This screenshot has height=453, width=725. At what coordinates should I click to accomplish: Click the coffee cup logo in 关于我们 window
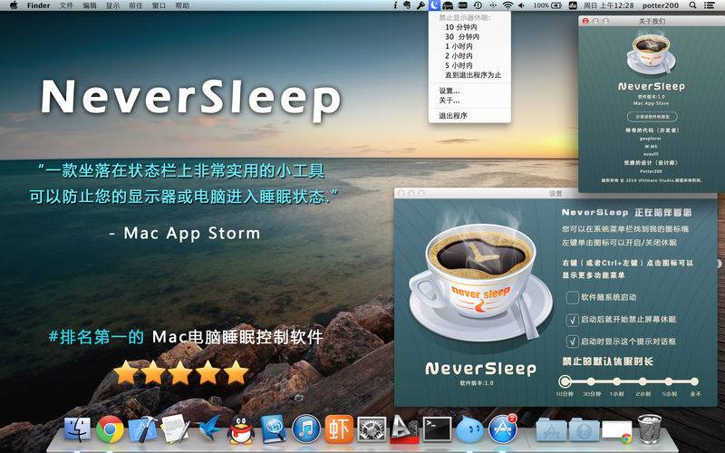[651, 53]
